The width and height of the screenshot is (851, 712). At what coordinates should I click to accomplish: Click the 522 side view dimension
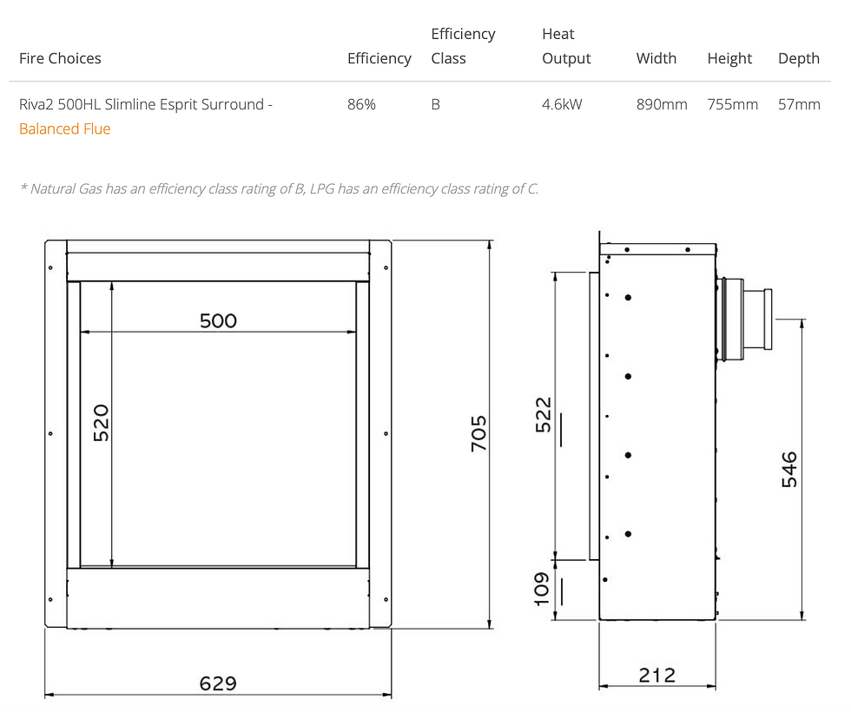pos(544,415)
